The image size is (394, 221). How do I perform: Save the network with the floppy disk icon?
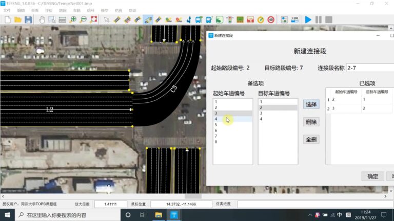[28, 19]
